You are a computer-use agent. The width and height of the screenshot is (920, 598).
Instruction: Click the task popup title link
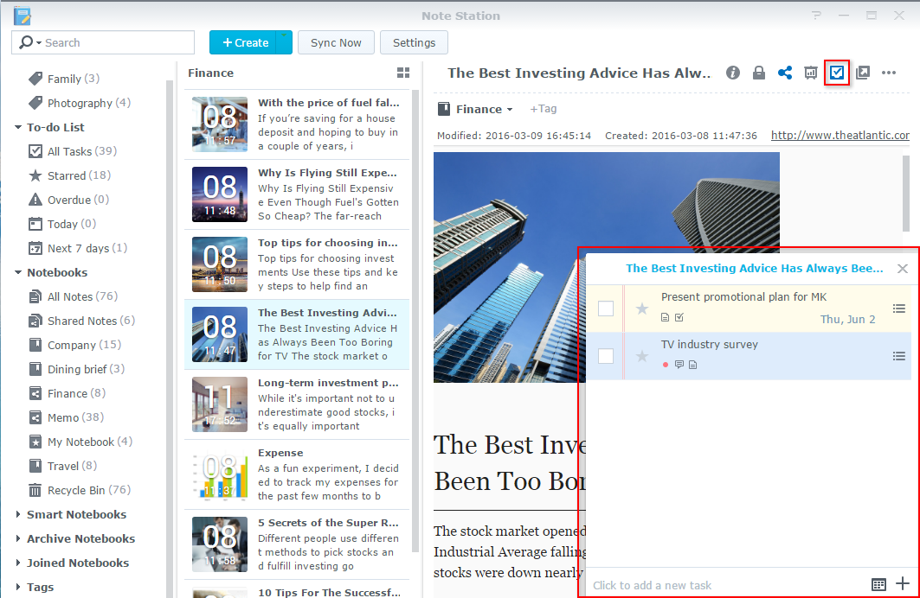(x=754, y=268)
